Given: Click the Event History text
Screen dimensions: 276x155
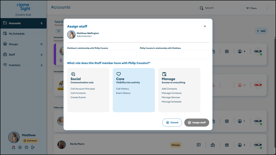Looking at the screenshot, I should 123,93.
